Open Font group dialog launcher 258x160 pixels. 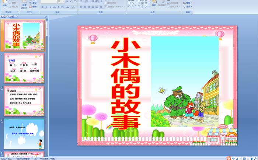(76, 12)
